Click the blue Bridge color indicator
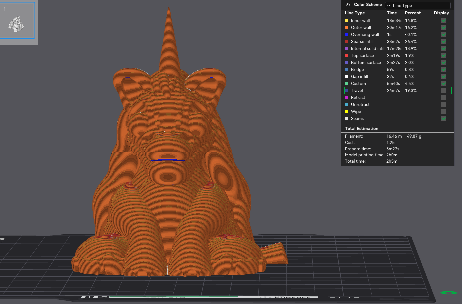Image resolution: width=462 pixels, height=304 pixels. (347, 69)
